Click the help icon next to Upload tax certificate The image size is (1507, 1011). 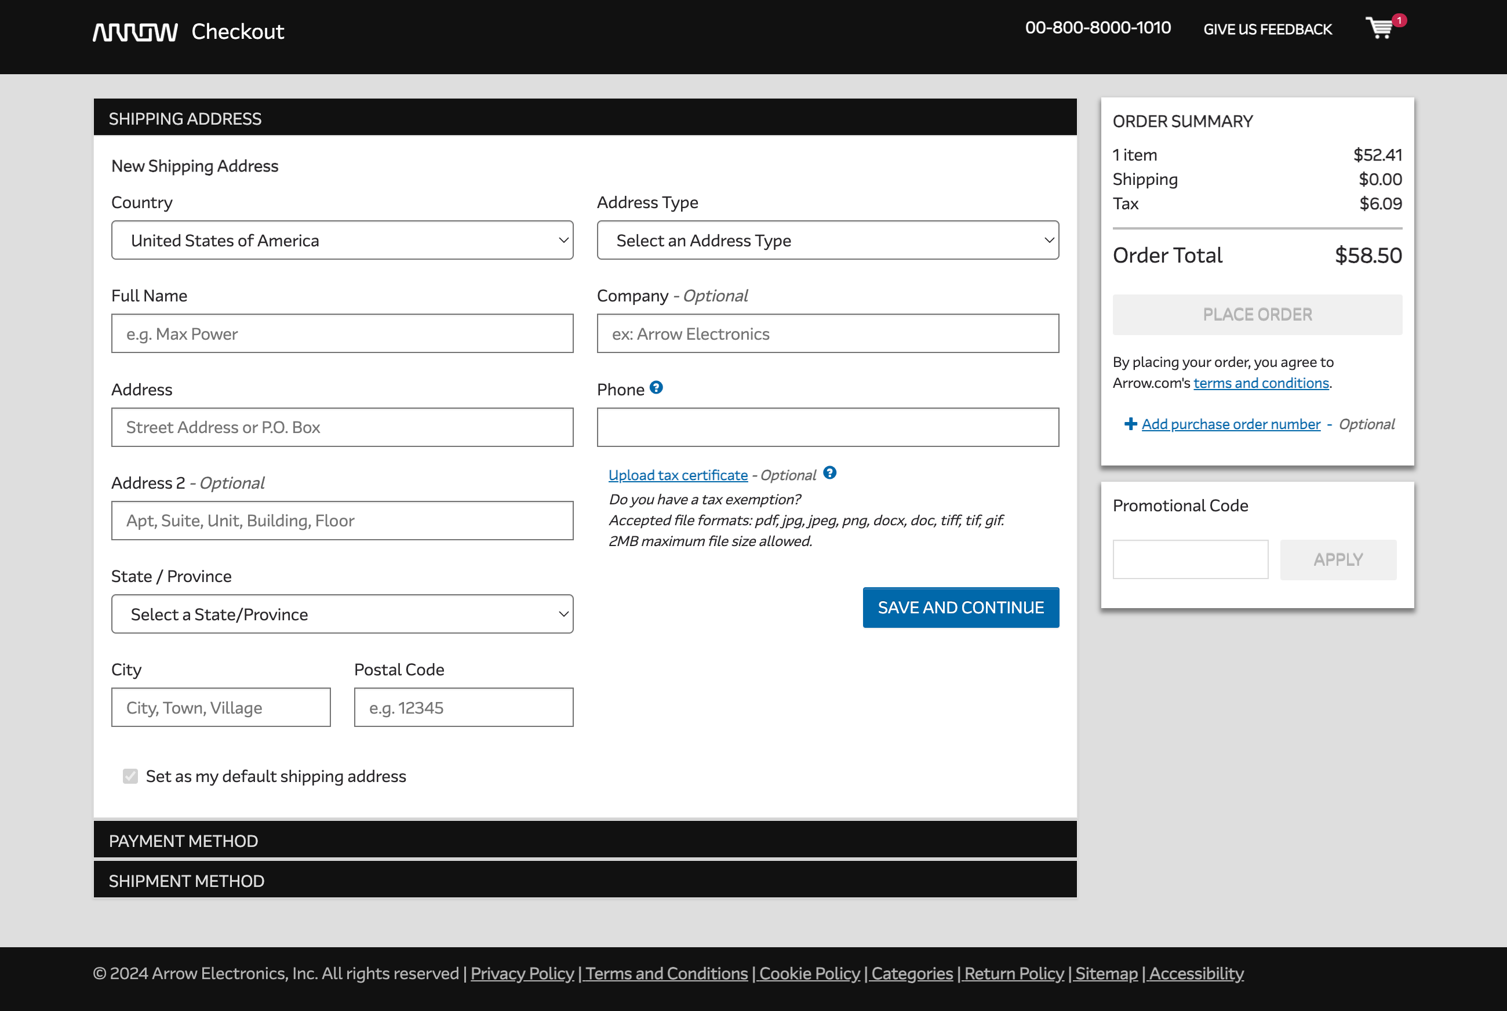[830, 473]
